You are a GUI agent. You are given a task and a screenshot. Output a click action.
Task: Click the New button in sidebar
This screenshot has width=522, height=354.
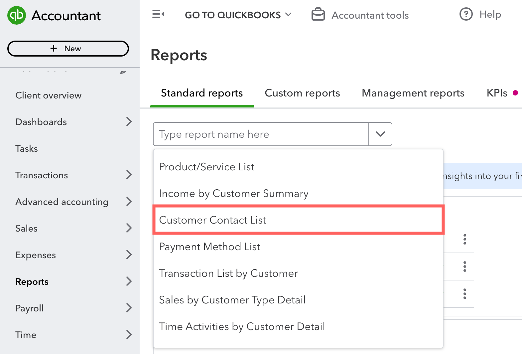(68, 49)
